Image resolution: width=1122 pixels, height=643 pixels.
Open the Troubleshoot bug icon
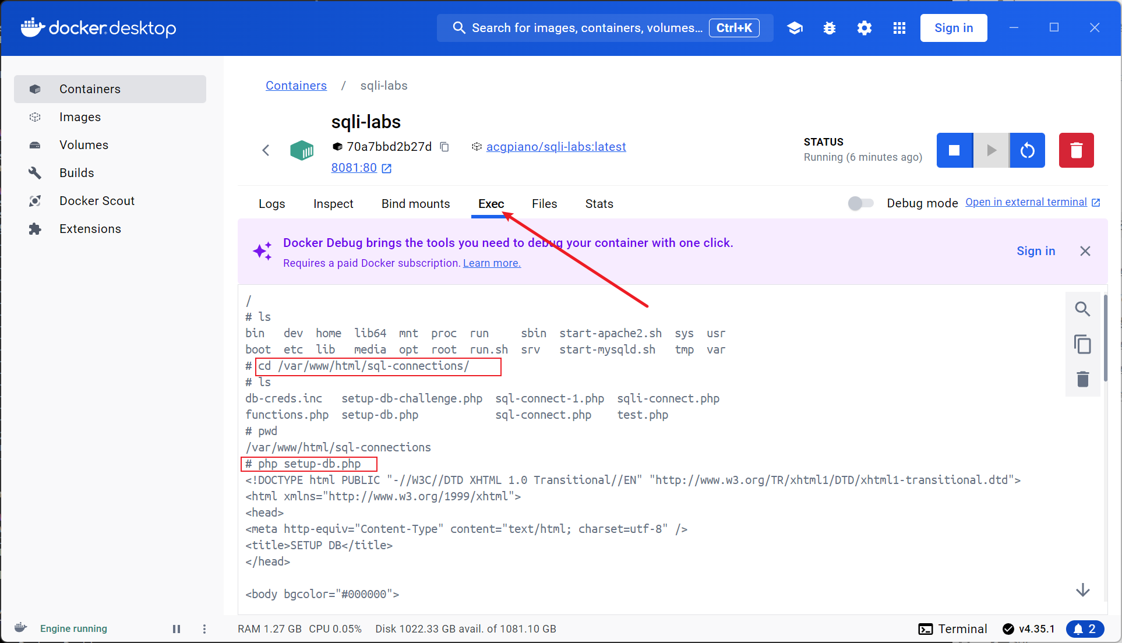[830, 28]
